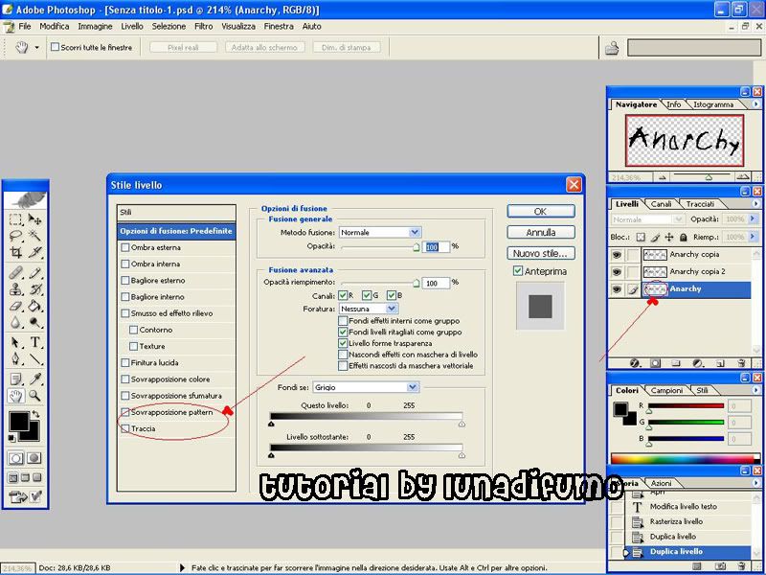Select the Brush tool

34,272
